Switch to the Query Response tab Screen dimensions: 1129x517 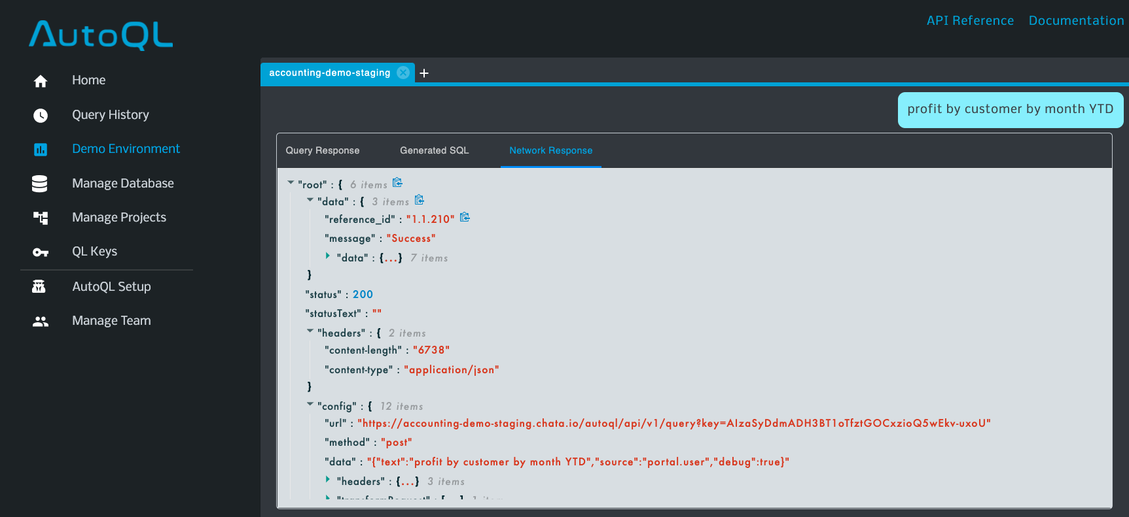[x=323, y=150]
